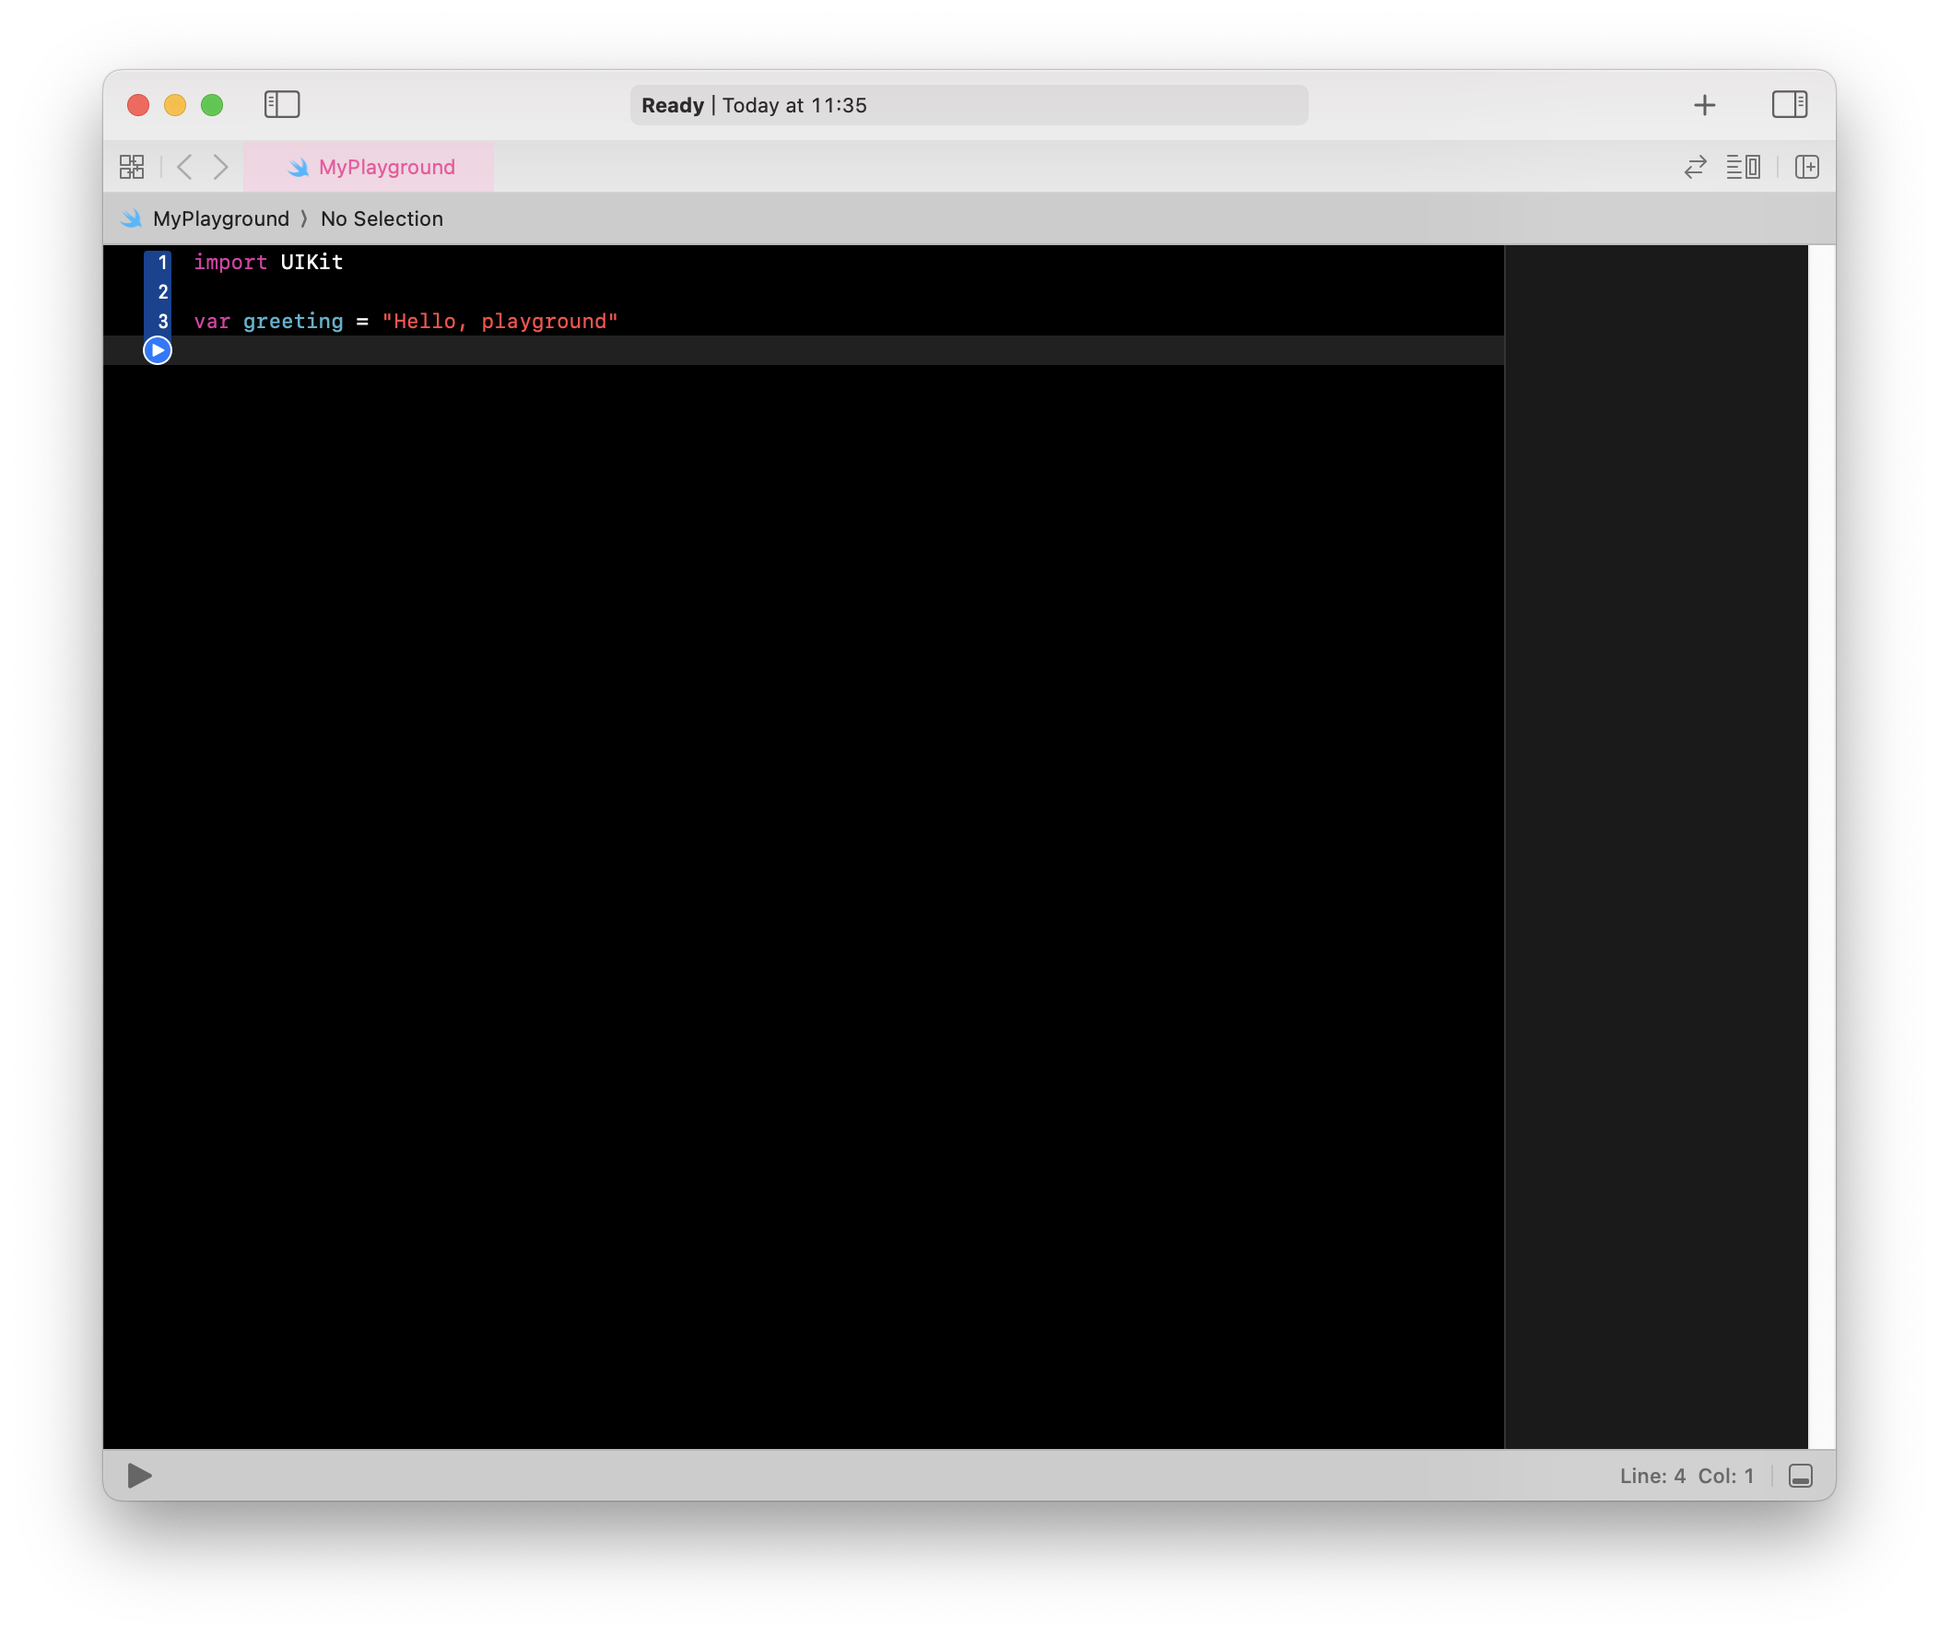The height and width of the screenshot is (1637, 1939).
Task: Click the code review arrows icon
Action: point(1695,167)
